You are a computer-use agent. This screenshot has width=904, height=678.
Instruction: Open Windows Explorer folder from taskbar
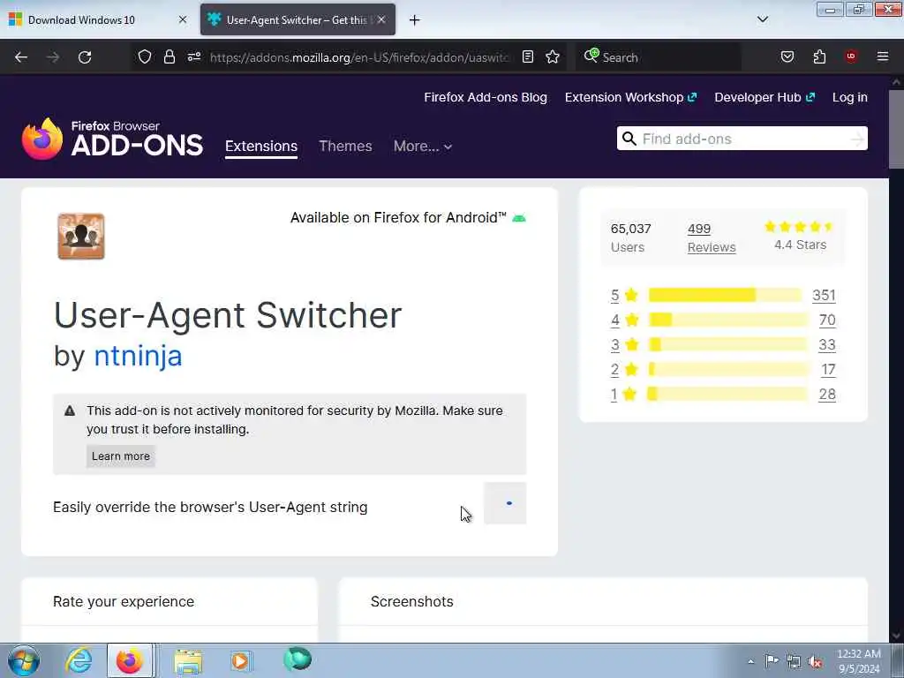tap(188, 660)
